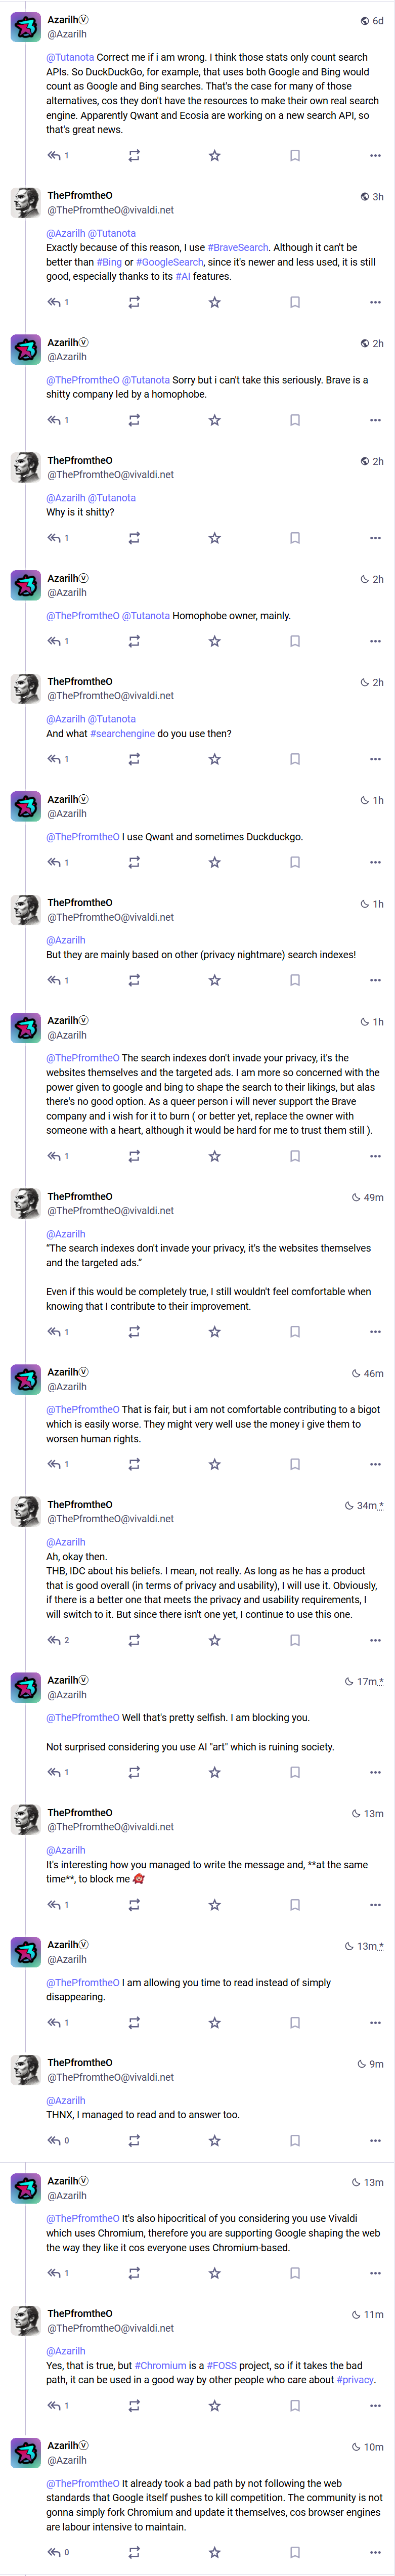395x2576 pixels.
Task: Toggle boost on "I am allowing you time" post
Action: (134, 2023)
